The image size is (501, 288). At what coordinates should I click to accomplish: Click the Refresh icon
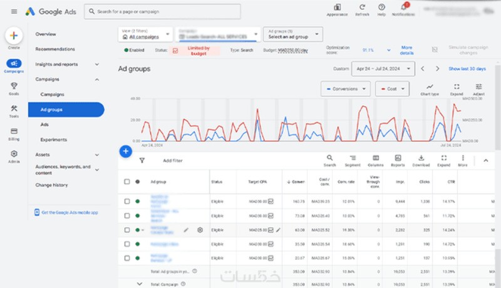362,8
